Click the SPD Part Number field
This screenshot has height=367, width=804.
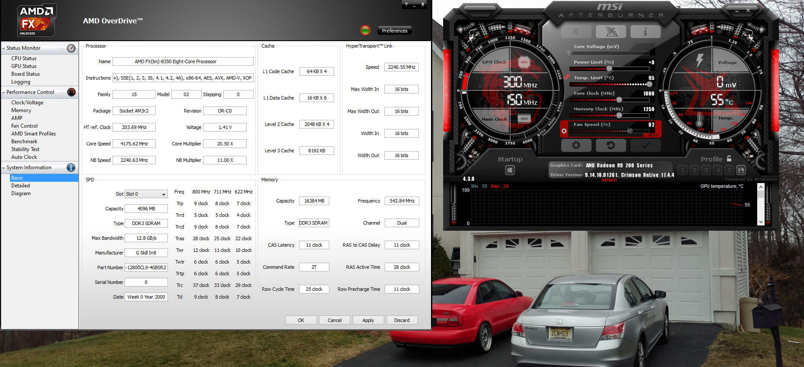(146, 267)
